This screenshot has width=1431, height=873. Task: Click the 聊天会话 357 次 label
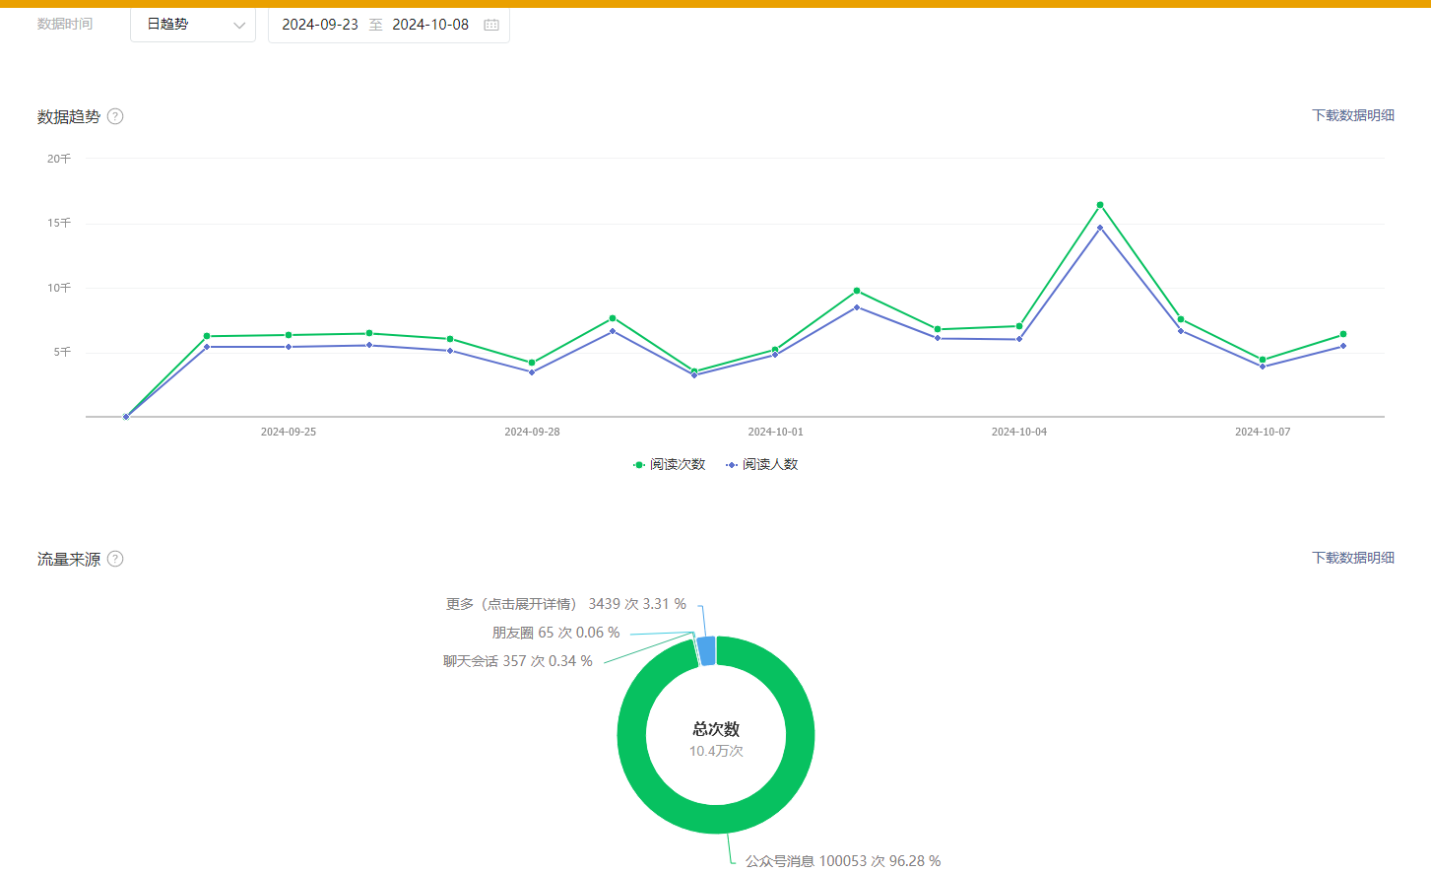(x=517, y=661)
